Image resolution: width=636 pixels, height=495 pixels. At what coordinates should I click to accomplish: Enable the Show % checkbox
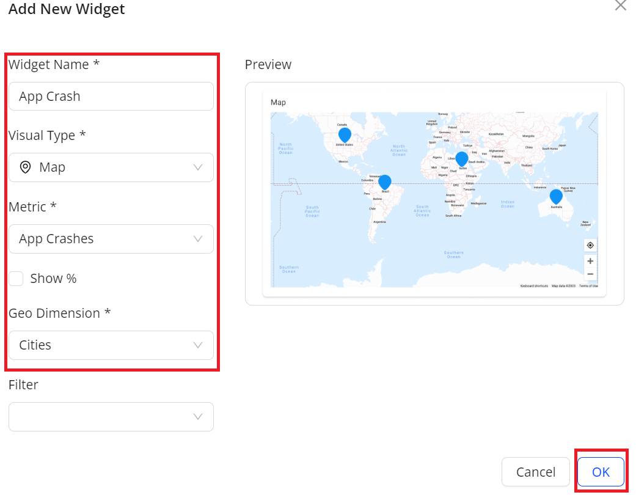click(x=16, y=279)
